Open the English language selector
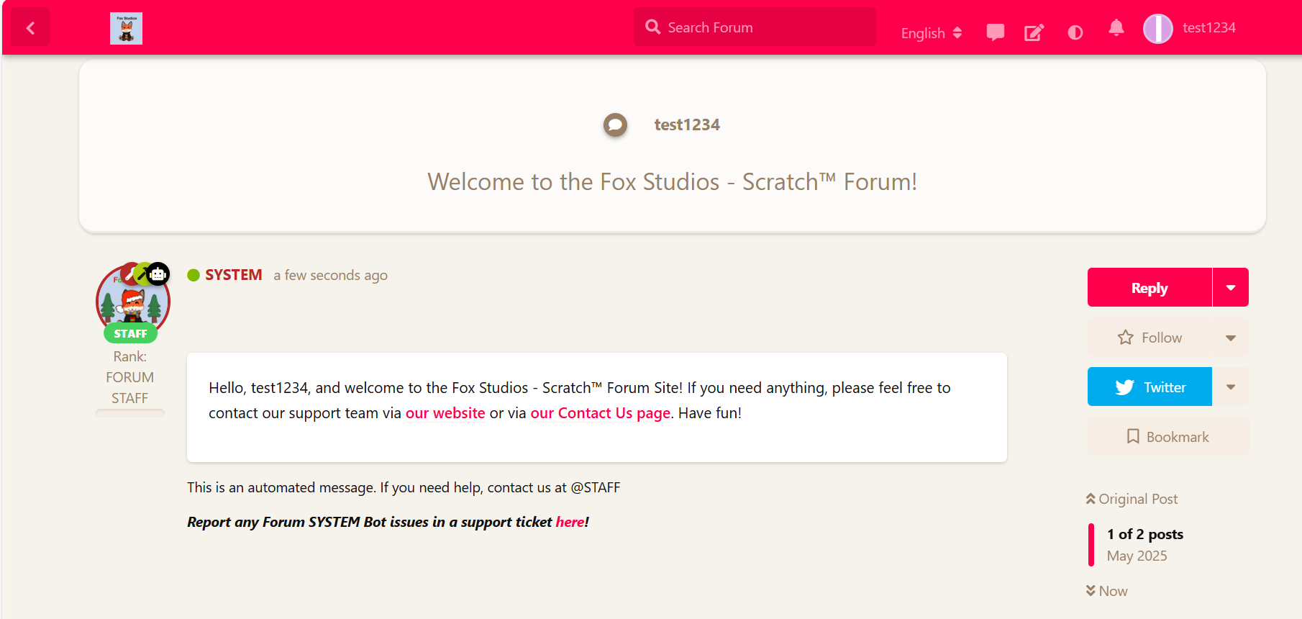The image size is (1302, 619). tap(931, 33)
